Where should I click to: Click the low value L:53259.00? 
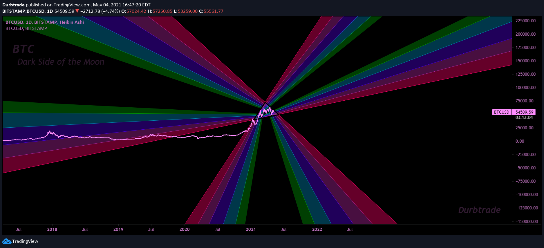(186, 11)
